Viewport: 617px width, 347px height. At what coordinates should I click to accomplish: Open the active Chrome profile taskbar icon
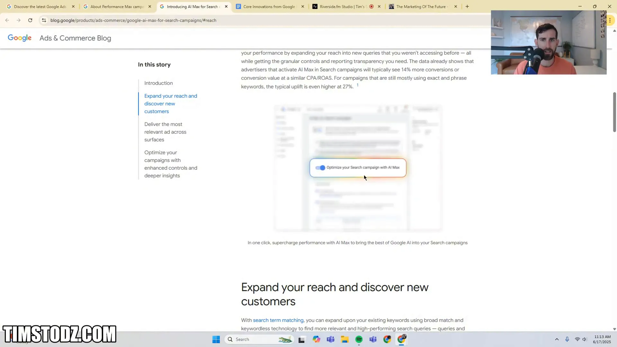point(402,339)
